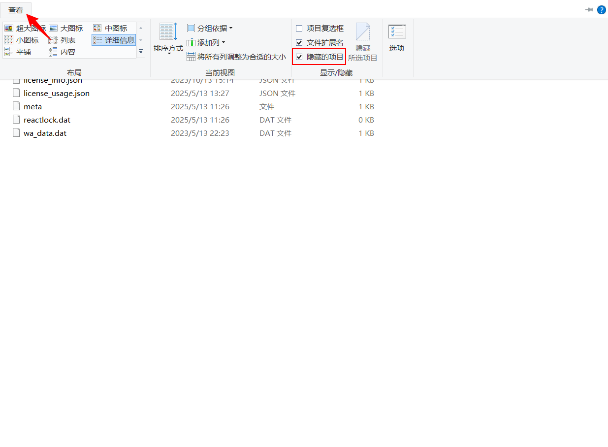Click size '1 KB' in meta row
608x447 pixels.
coord(366,106)
